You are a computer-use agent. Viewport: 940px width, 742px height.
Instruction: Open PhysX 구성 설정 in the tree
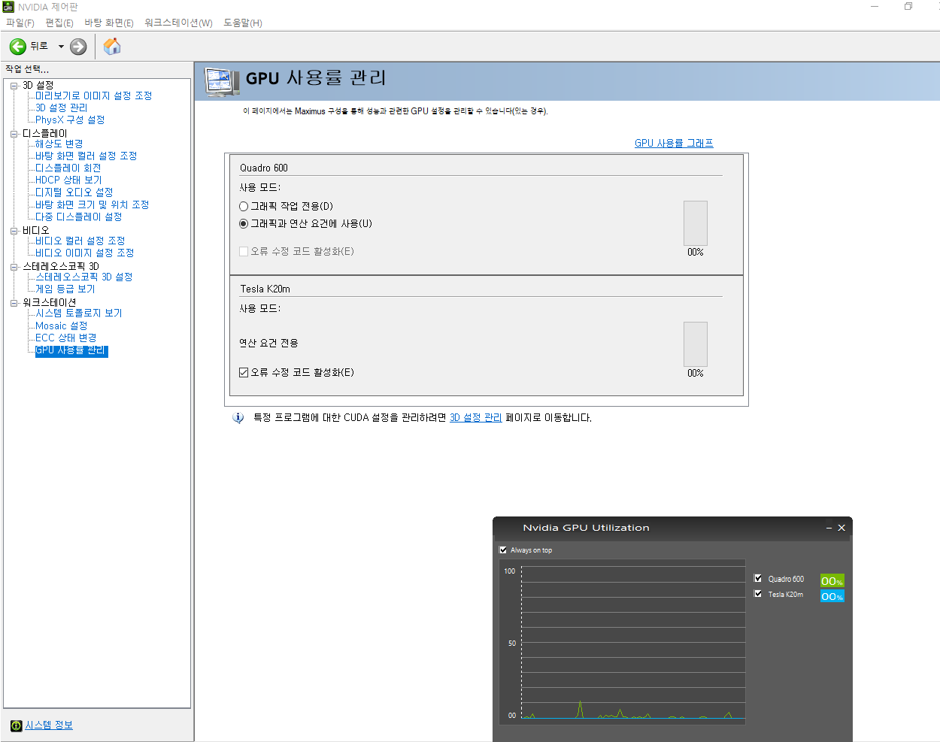point(70,120)
